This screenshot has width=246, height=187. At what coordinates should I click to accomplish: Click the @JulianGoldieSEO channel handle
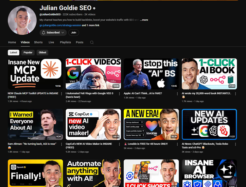pos(50,14)
